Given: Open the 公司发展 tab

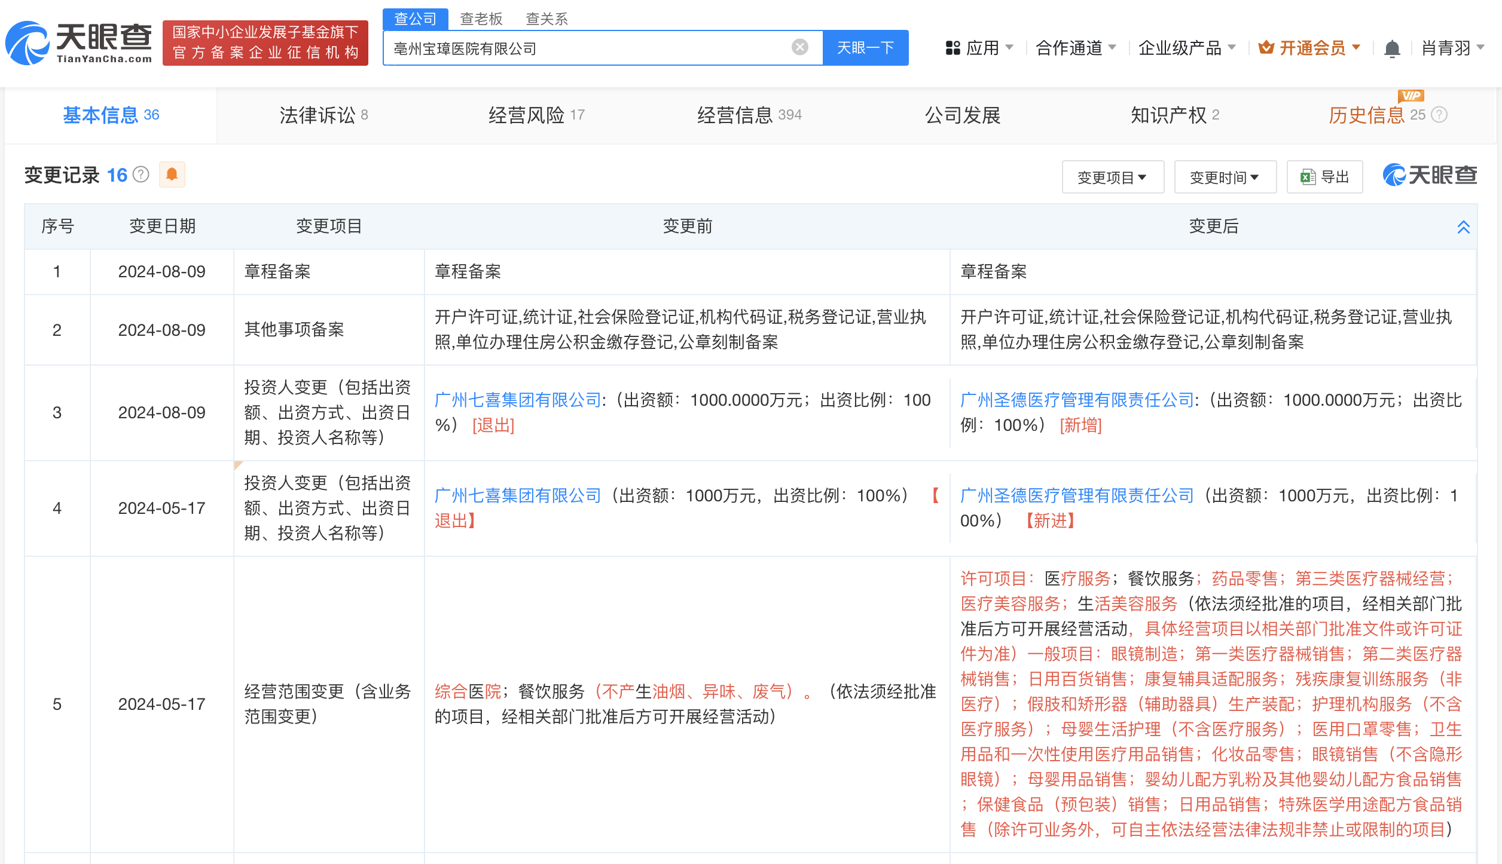Looking at the screenshot, I should (963, 115).
